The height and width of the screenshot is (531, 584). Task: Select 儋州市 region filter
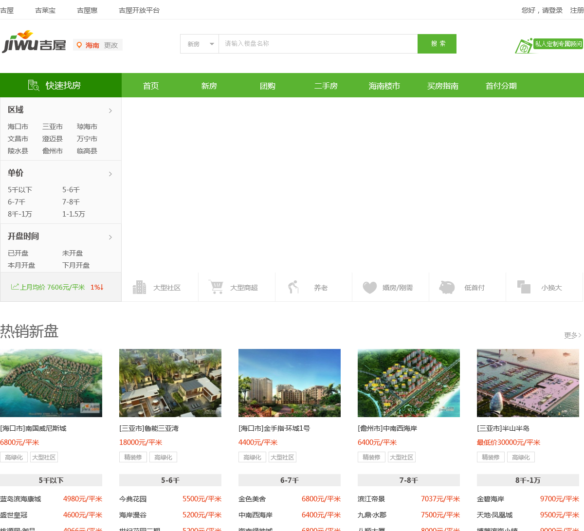click(x=53, y=151)
